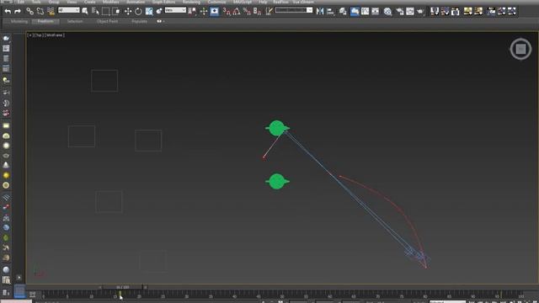Screen dimensions: 539x303
Task: Switch to the Object Paint ribbon tab
Action: coord(107,21)
